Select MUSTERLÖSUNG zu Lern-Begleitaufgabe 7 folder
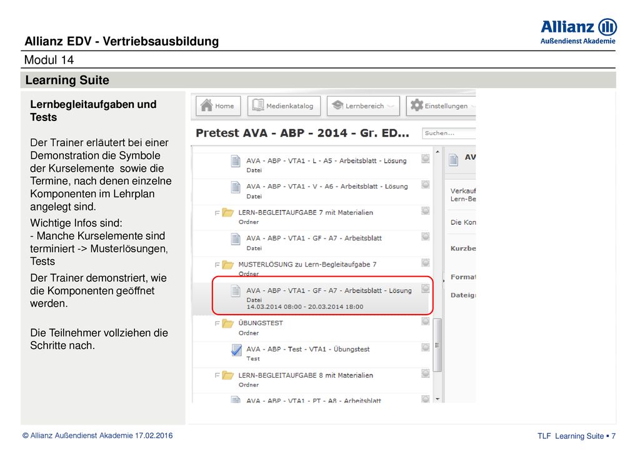Screen dimensions: 640x452 coord(307,265)
